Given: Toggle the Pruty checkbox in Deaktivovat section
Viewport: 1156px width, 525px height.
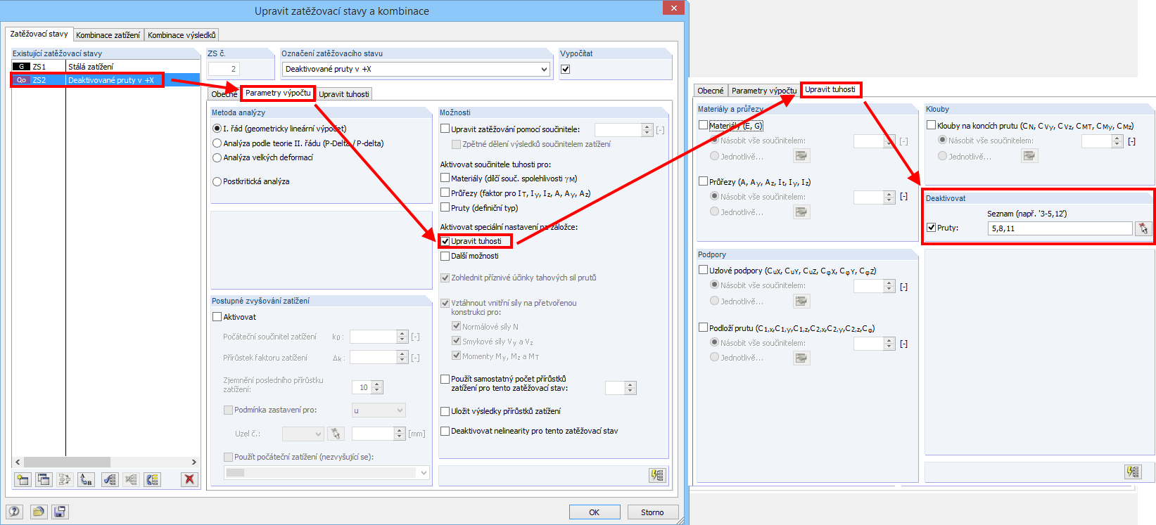Looking at the screenshot, I should [x=931, y=228].
